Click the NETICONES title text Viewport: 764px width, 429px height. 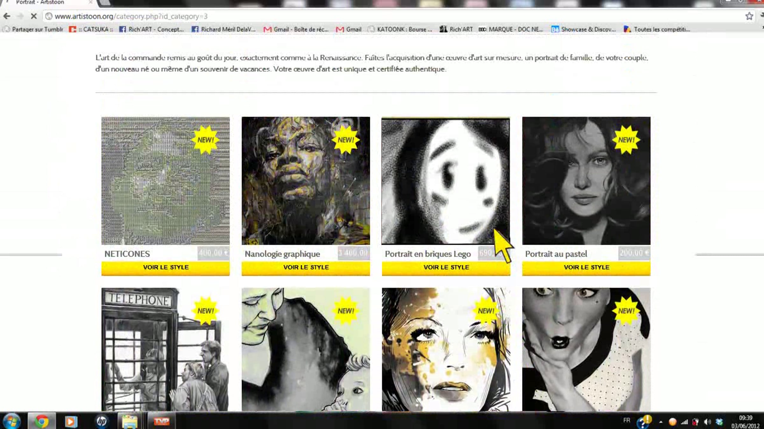pos(127,254)
